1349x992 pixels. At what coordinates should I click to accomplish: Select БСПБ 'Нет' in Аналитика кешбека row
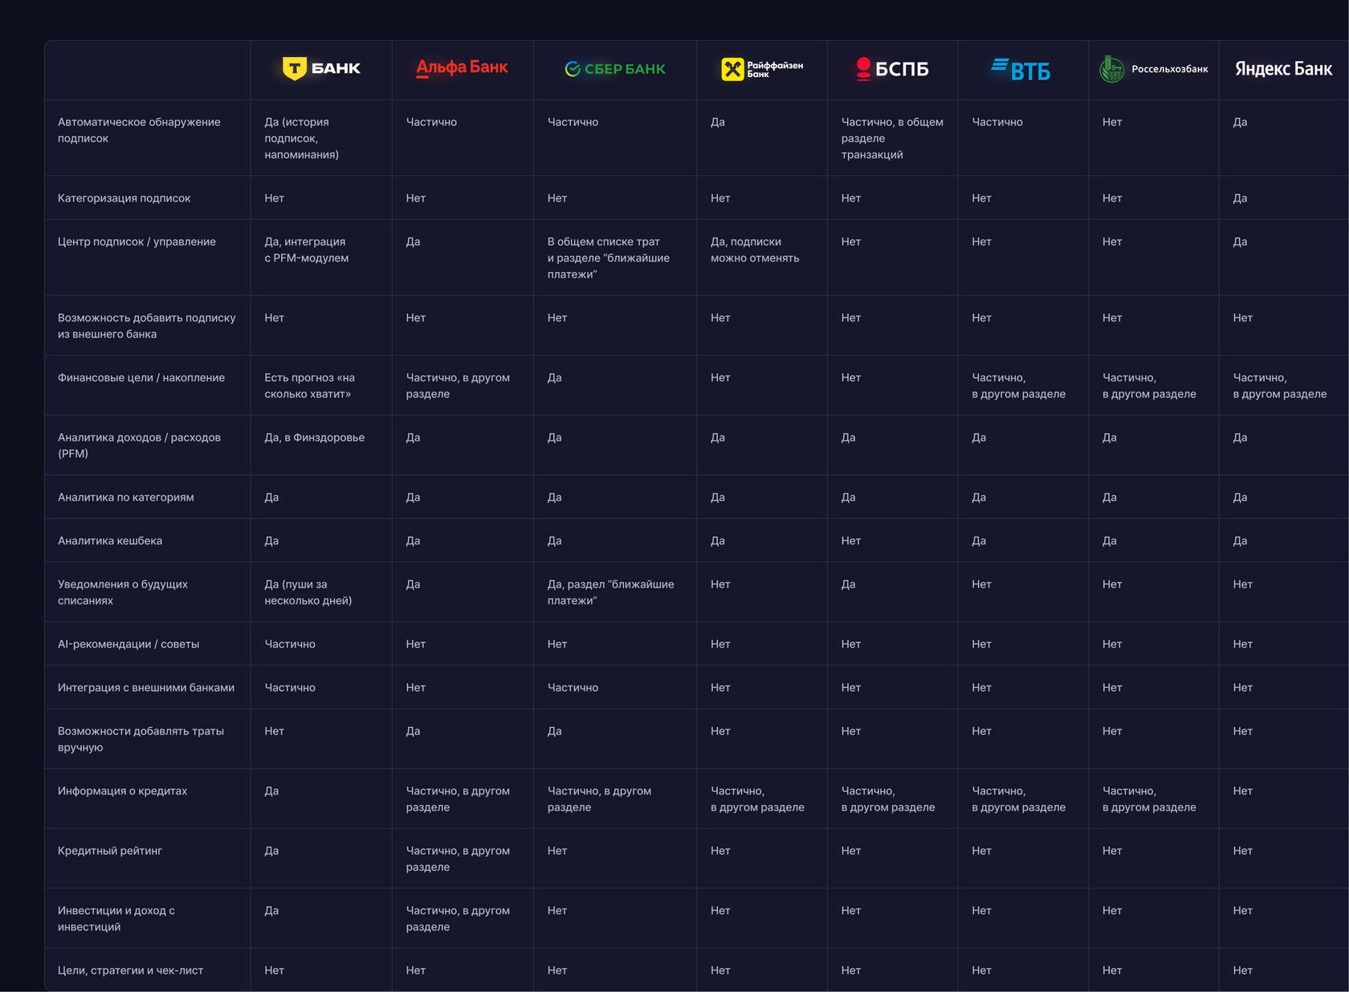pos(851,541)
